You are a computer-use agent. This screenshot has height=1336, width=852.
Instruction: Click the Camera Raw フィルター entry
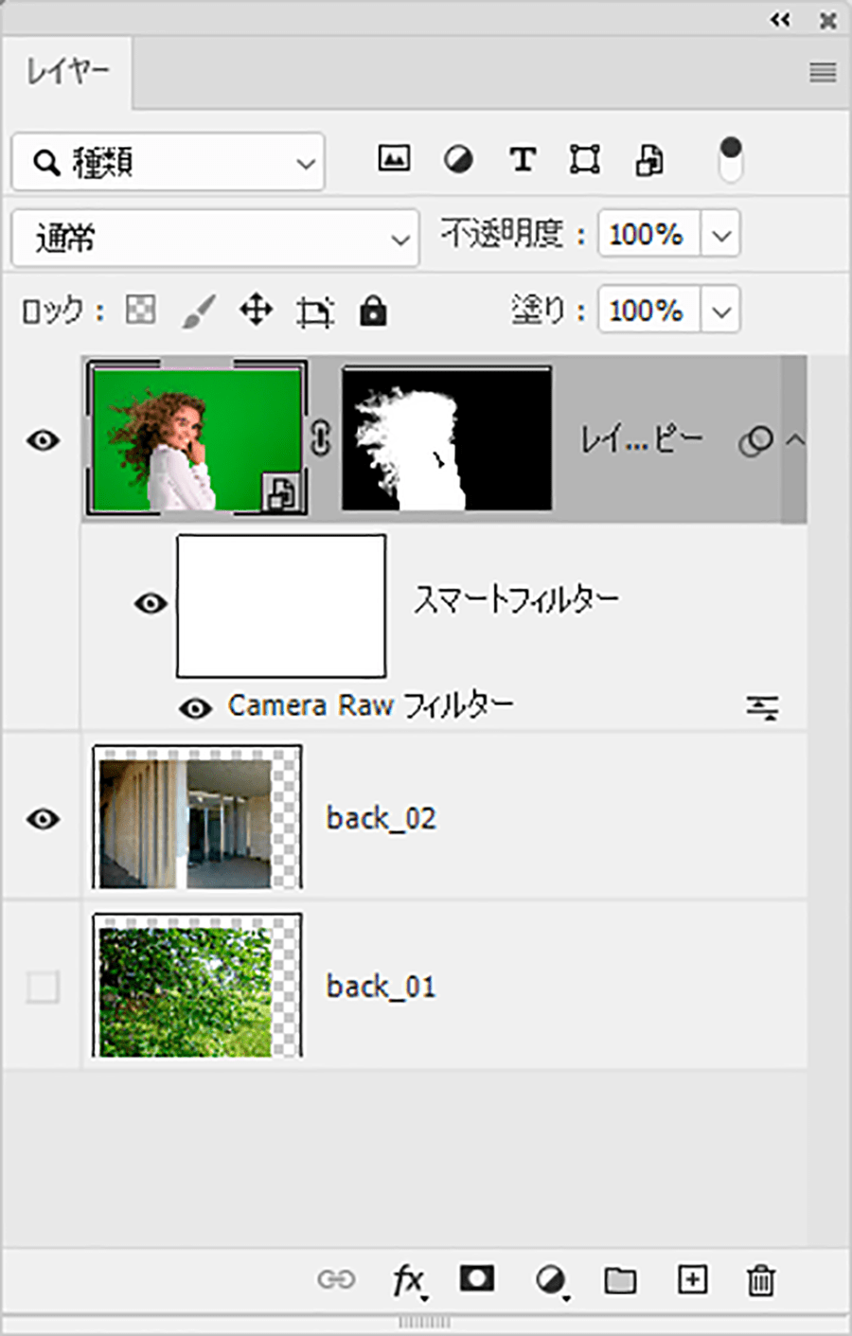point(370,705)
